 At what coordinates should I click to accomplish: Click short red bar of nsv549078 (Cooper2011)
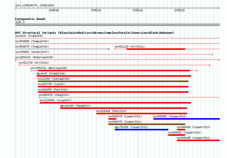click(x=112, y=119)
